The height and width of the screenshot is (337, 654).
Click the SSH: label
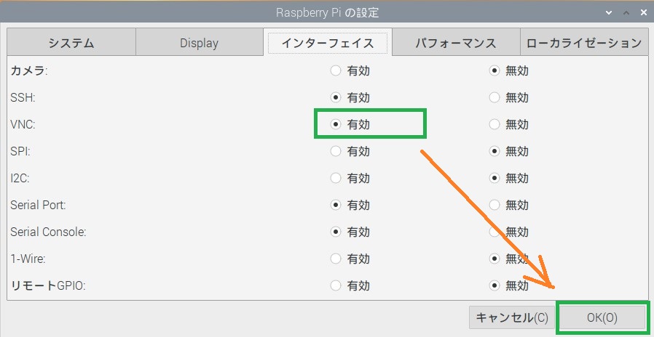(23, 98)
